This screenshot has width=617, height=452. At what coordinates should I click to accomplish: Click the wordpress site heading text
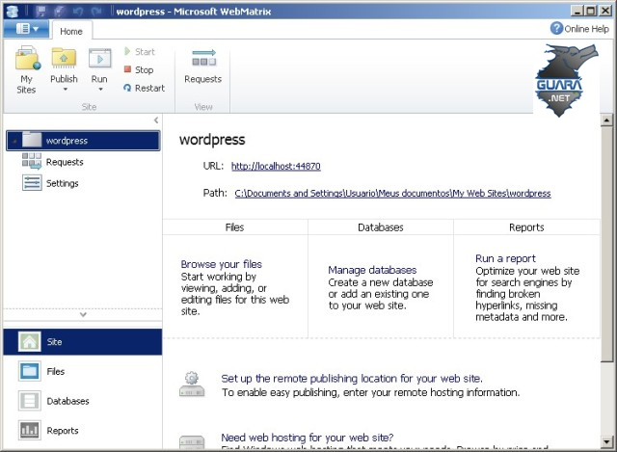212,140
